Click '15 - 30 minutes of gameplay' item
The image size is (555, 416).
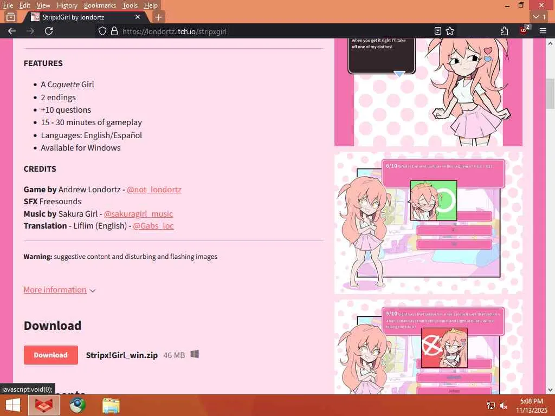[x=91, y=122]
